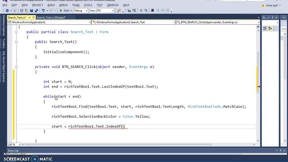Place cursor in the InitializeComponent(); line
The width and height of the screenshot is (288, 162).
66,52
